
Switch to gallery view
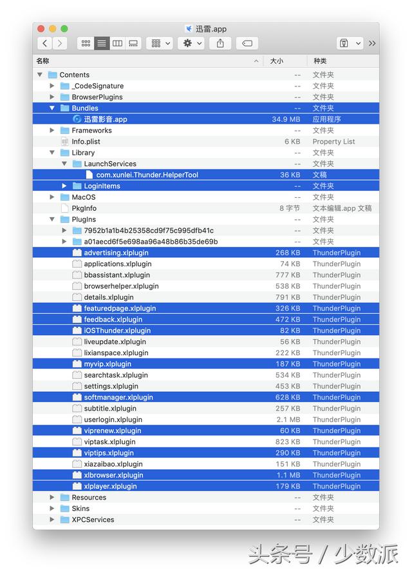(133, 43)
